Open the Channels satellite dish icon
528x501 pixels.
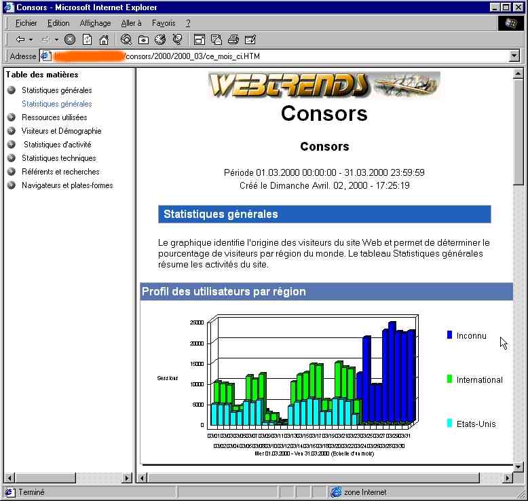click(177, 39)
